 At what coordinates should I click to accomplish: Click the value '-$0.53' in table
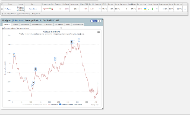(x=140, y=9)
